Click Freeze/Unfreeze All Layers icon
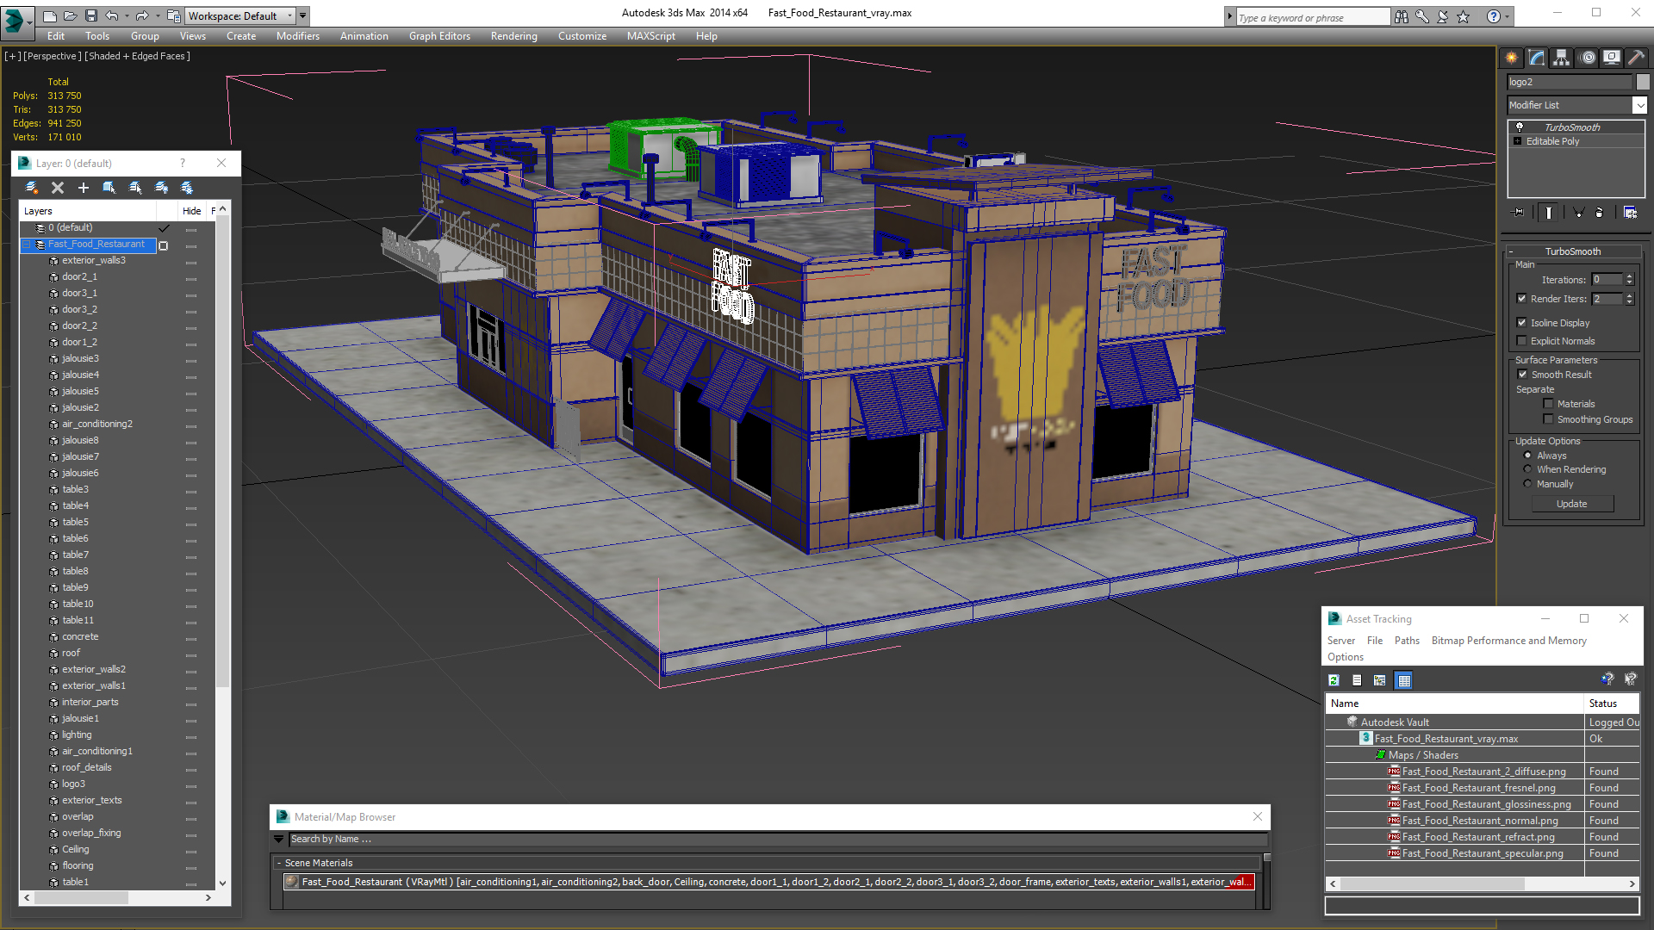1654x930 pixels. (x=187, y=188)
